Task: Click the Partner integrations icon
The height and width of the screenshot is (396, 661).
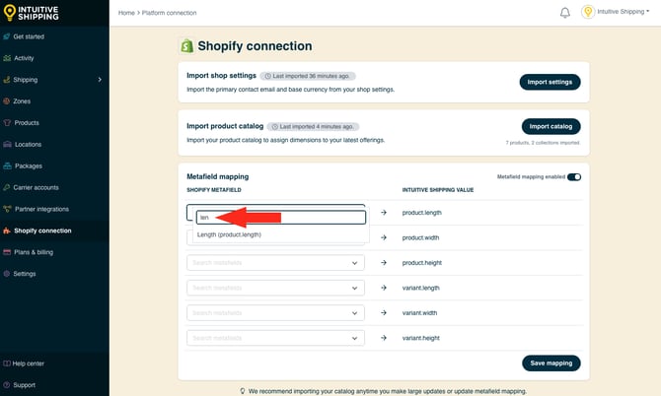Action: coord(7,209)
